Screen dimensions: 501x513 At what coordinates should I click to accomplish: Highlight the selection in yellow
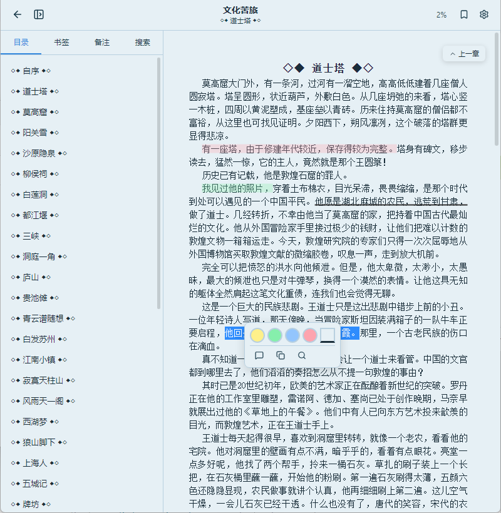[257, 335]
